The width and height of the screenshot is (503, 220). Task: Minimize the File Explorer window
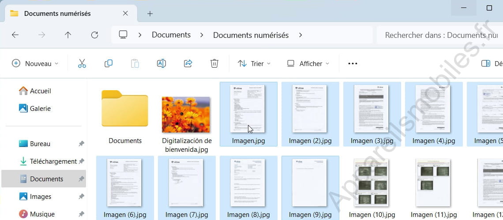464,8
